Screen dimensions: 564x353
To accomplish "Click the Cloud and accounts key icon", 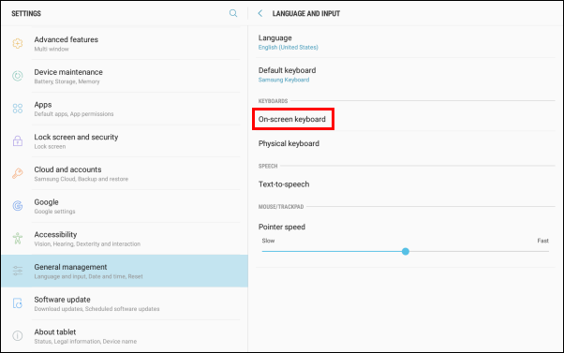I will coord(17,173).
